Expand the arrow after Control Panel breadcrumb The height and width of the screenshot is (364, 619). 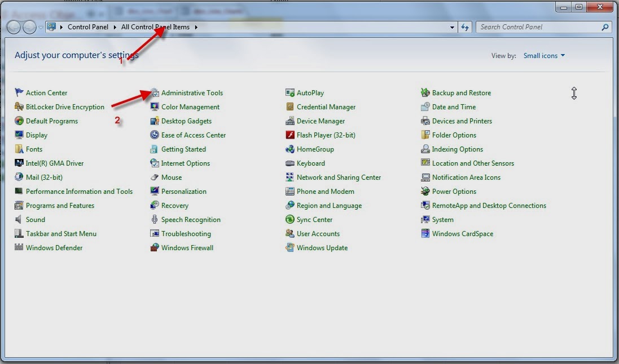[x=115, y=27]
